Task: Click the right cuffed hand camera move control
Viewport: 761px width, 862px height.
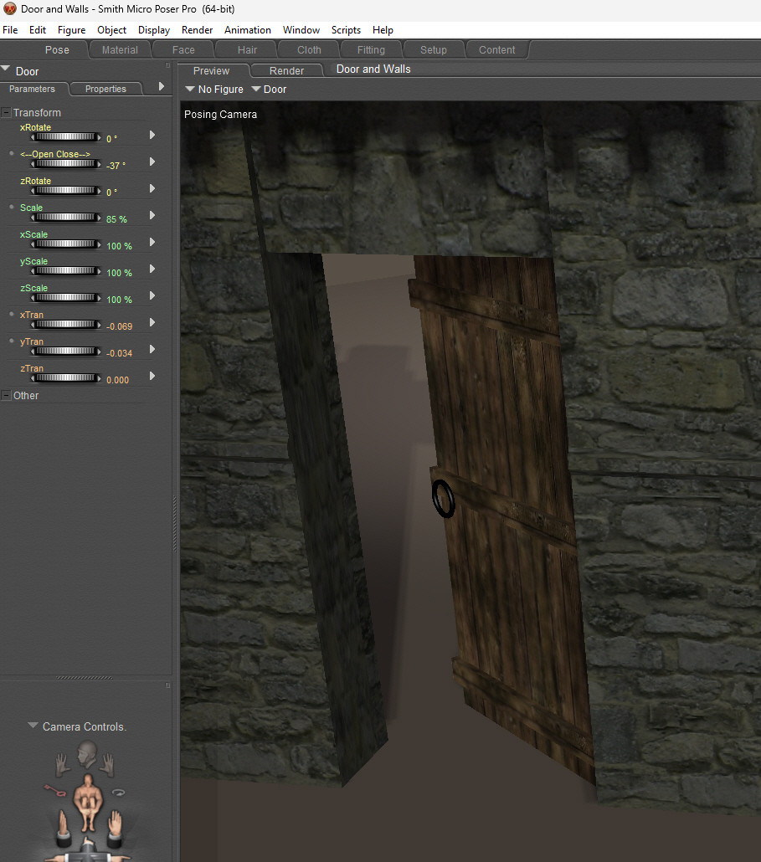Action: pos(115,828)
